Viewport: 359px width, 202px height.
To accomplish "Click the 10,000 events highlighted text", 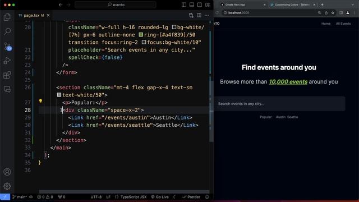I will (288, 82).
